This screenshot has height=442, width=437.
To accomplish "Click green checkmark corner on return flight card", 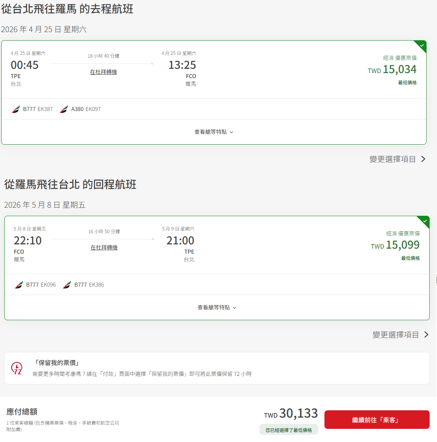I will [425, 221].
